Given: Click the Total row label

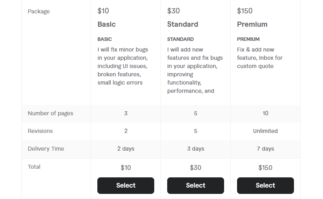Looking at the screenshot, I should (34, 167).
